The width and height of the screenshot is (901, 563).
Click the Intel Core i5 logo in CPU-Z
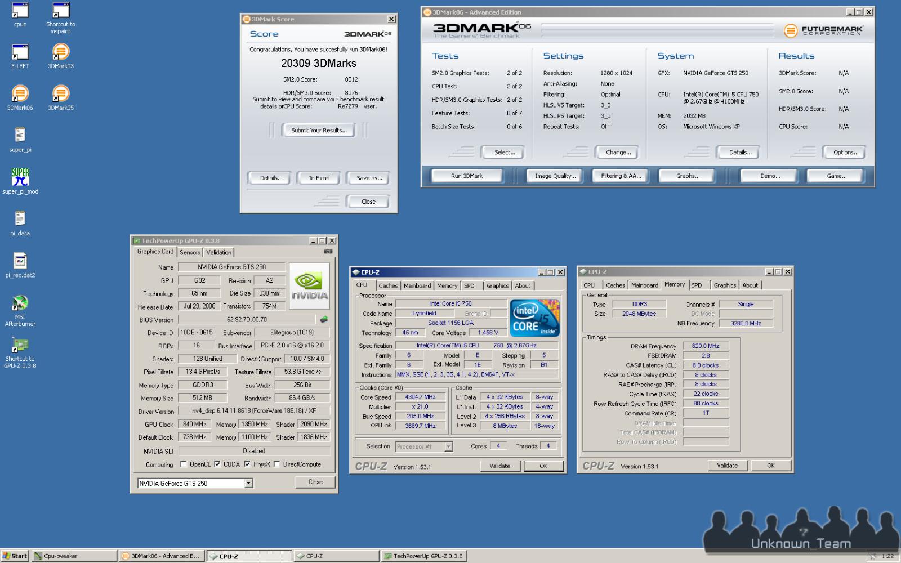coord(535,318)
